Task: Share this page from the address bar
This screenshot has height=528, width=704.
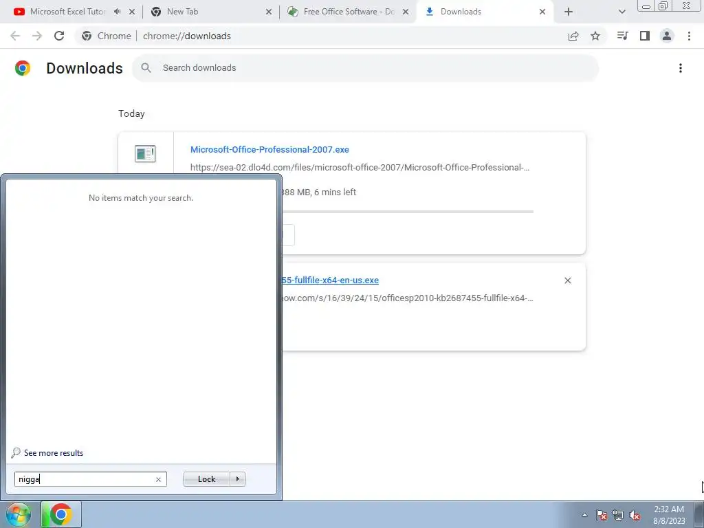Action: coord(573,36)
